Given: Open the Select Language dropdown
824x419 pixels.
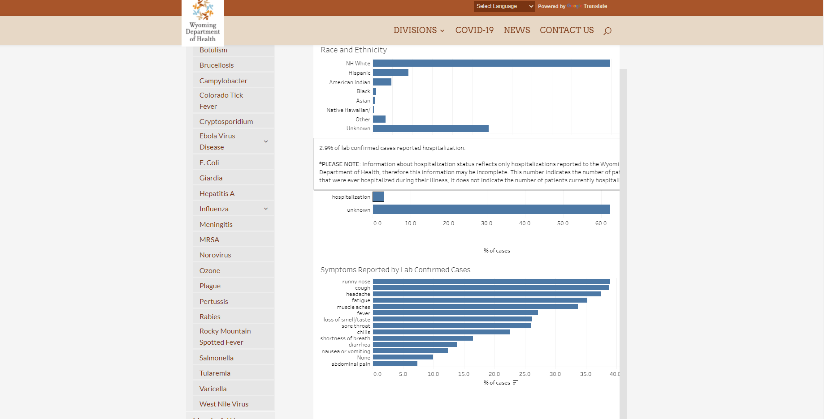Looking at the screenshot, I should [x=504, y=6].
